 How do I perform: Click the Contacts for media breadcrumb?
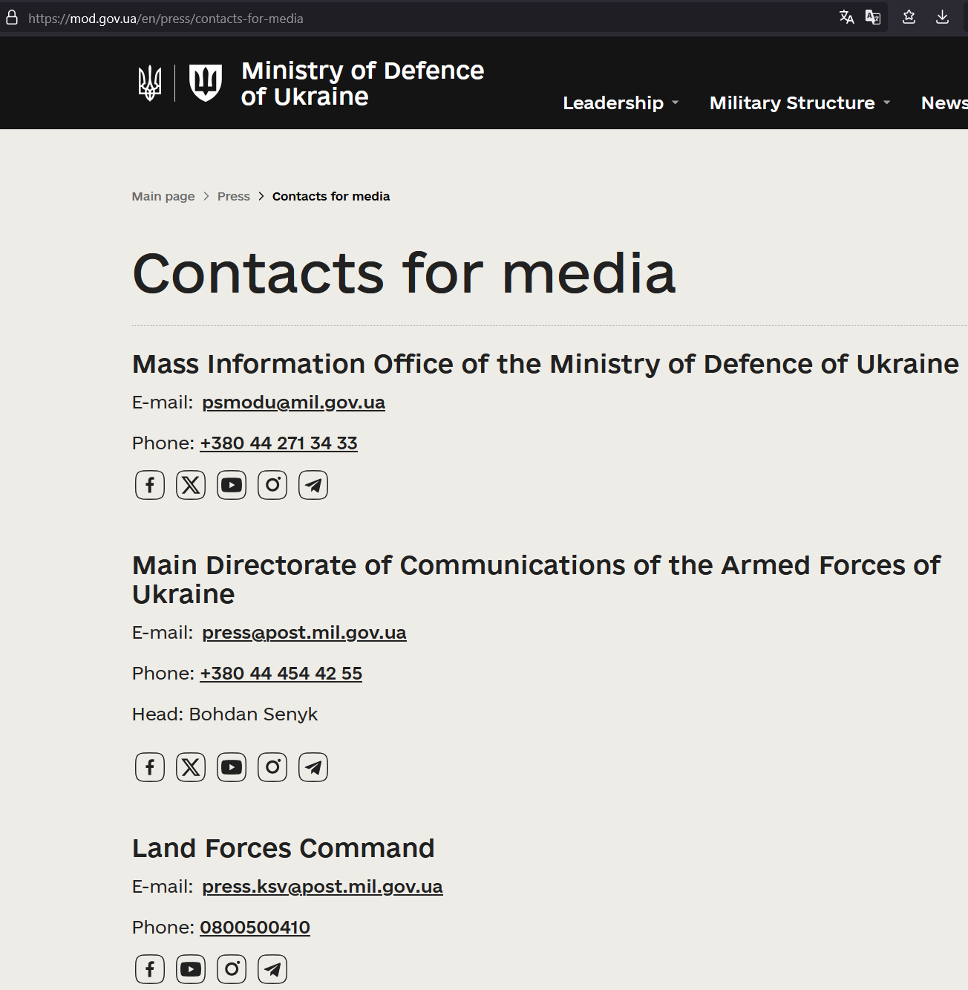coord(331,196)
